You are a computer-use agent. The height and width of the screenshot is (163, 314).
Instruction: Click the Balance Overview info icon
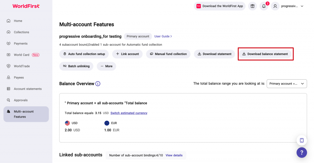coord(98,84)
